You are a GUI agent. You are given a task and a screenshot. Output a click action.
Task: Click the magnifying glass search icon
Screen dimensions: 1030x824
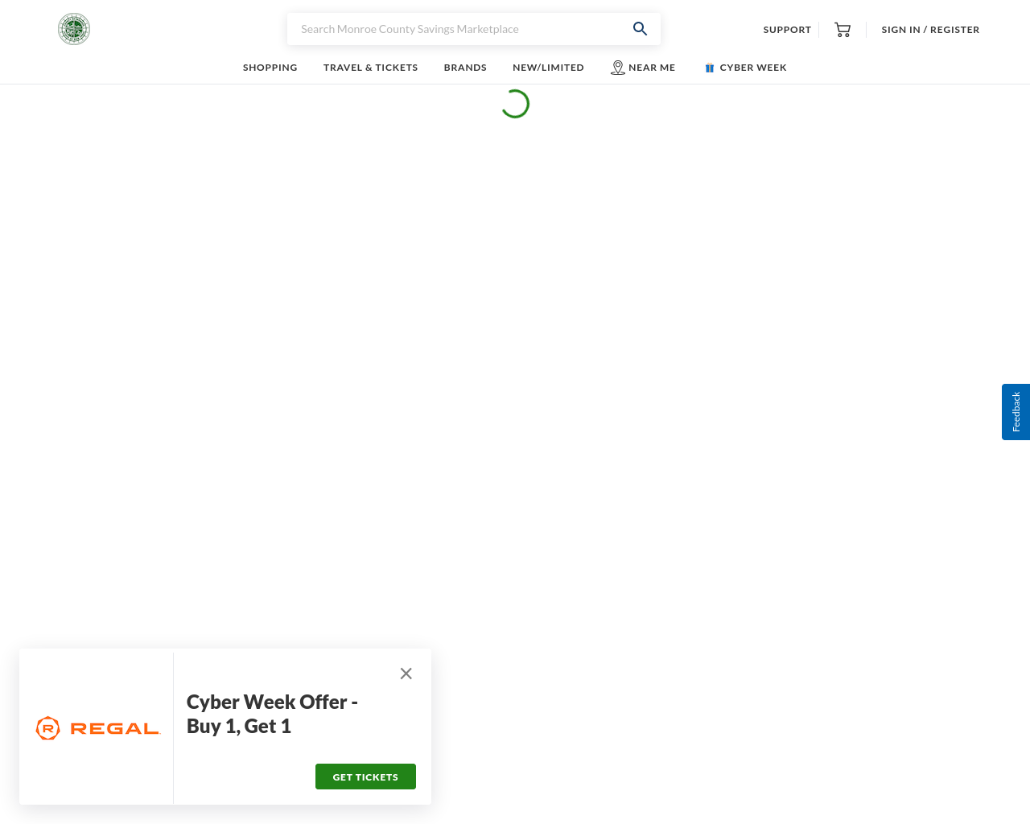tap(640, 29)
